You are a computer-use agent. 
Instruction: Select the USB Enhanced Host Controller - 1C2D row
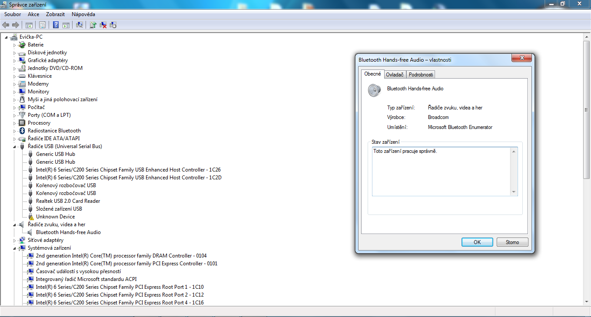pyautogui.click(x=129, y=178)
